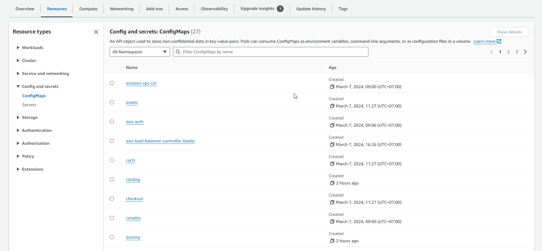Select the Resources tab

pos(57,9)
